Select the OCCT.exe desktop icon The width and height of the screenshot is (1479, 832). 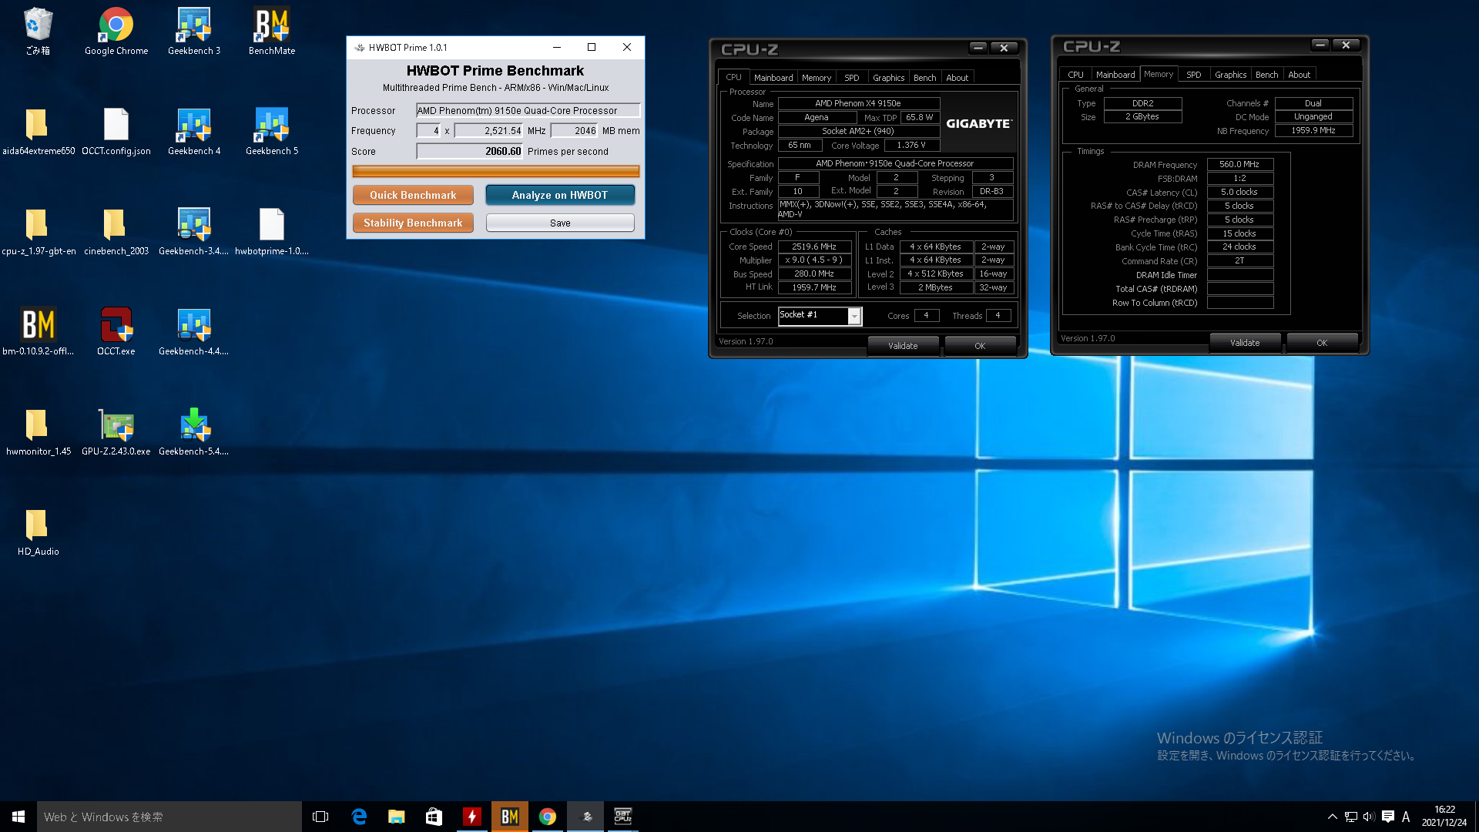116,332
